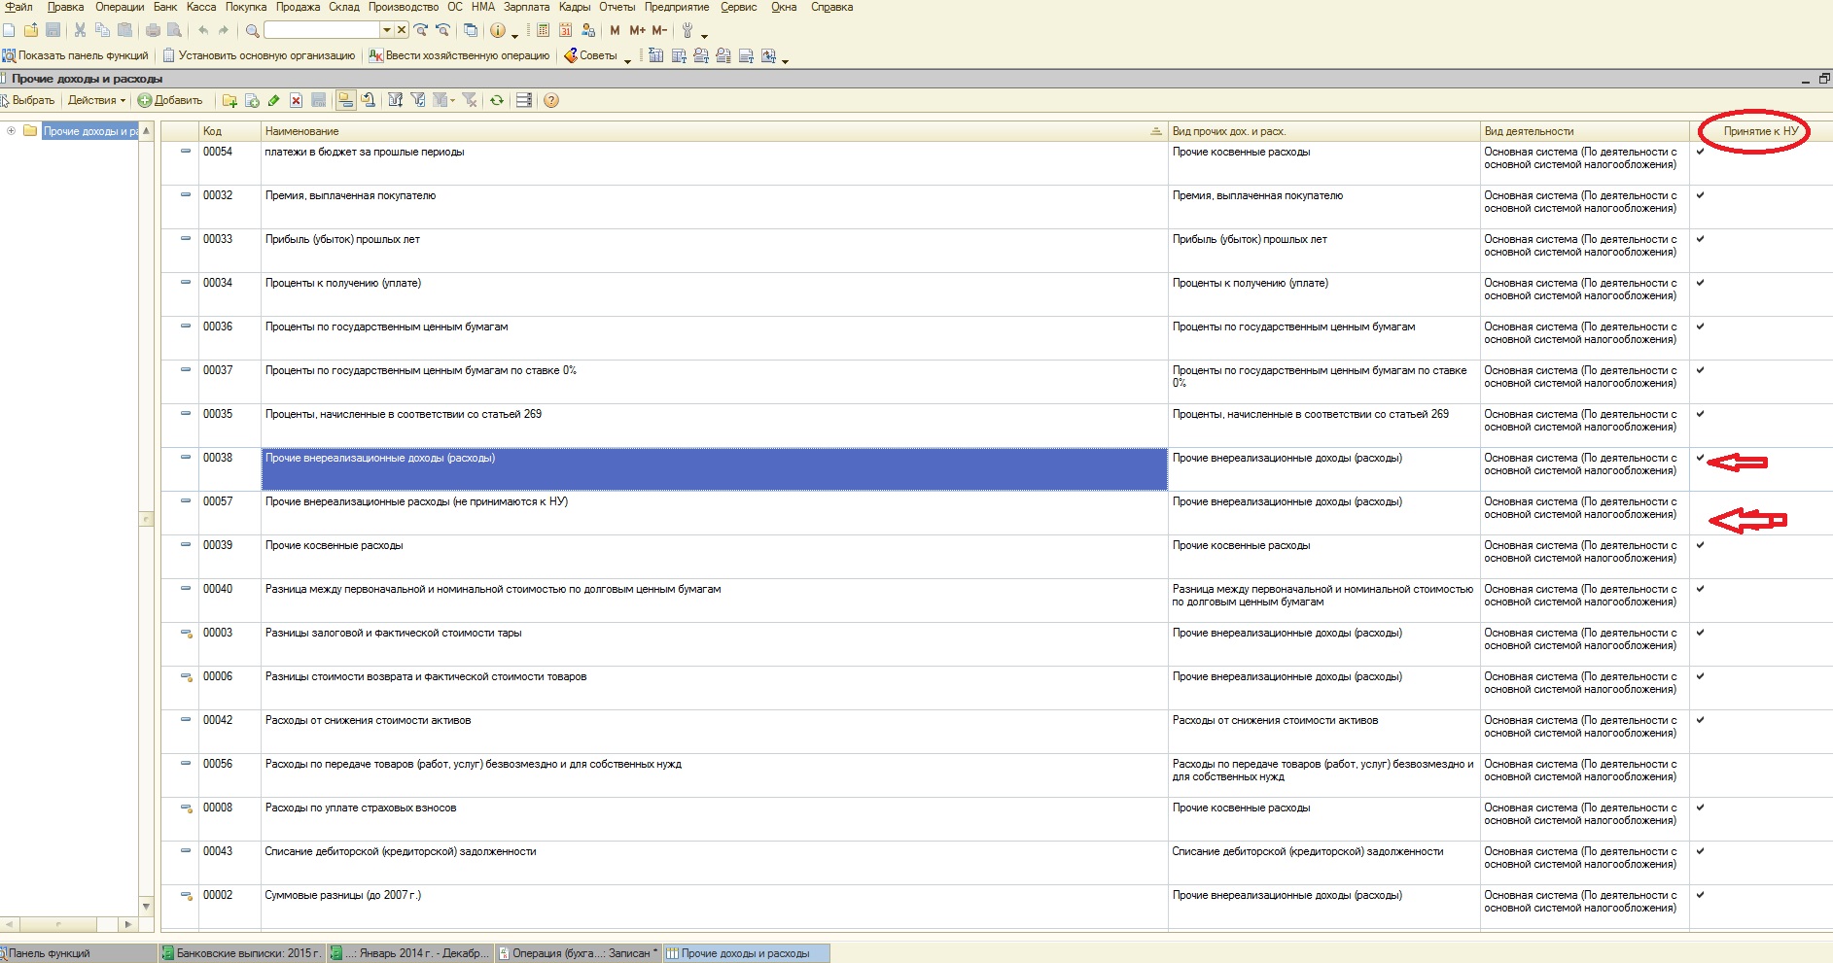Click the mark for deletion icon
The image size is (1833, 963).
tap(297, 100)
